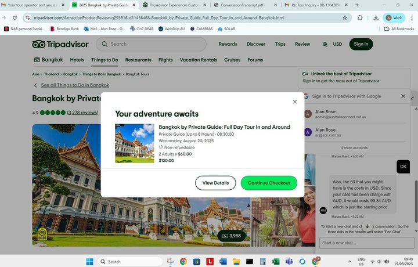
Task: Click the site information icon in address bar
Action: (x=27, y=18)
